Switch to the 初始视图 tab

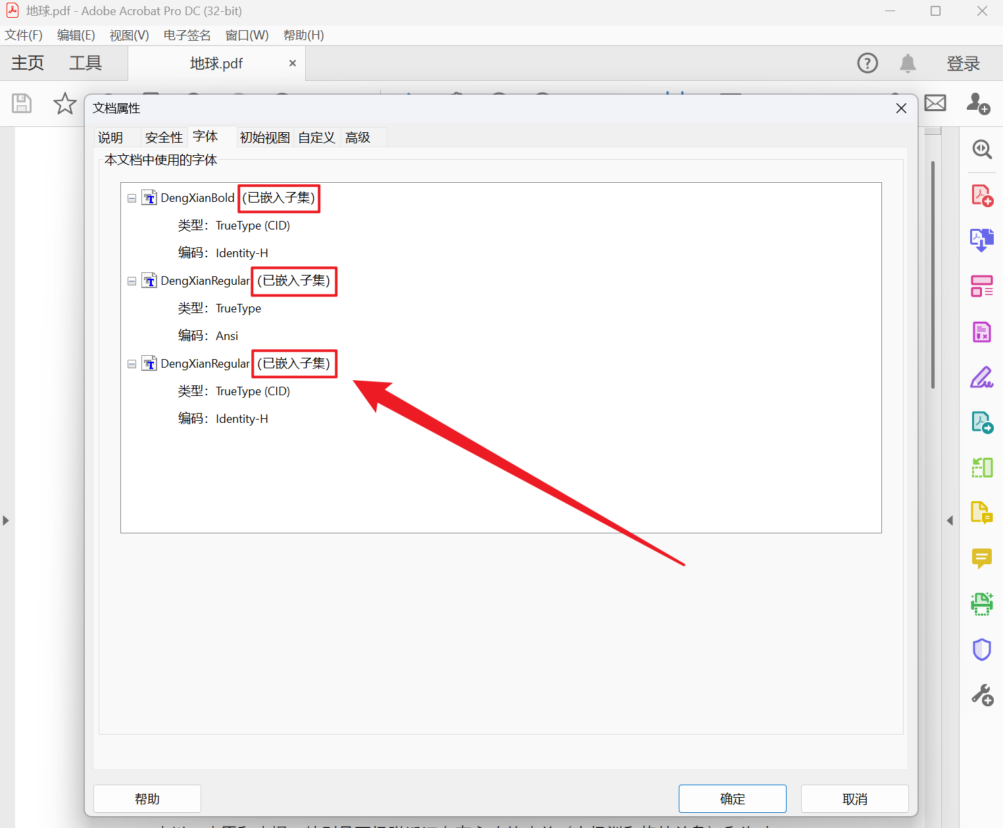click(x=264, y=137)
